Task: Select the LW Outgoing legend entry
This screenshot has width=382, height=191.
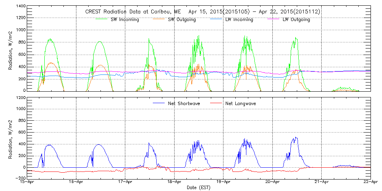Action: [x=296, y=19]
